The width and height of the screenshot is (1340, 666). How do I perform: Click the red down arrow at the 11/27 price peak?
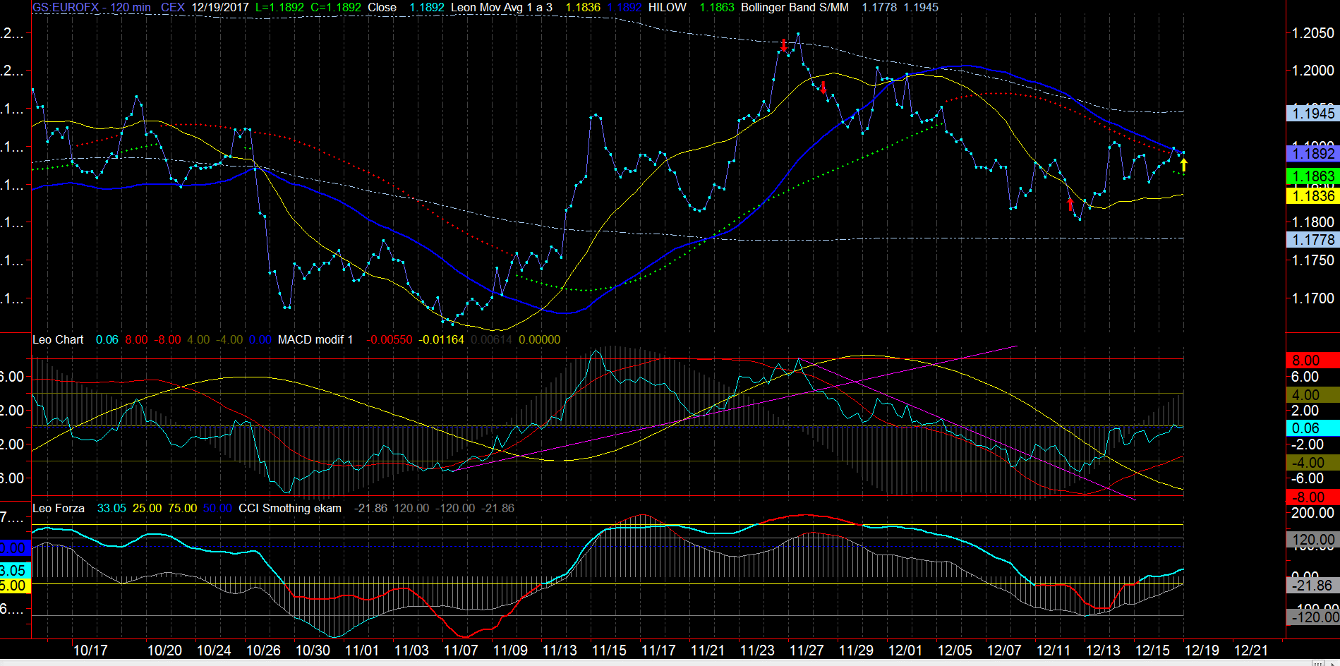[x=784, y=46]
